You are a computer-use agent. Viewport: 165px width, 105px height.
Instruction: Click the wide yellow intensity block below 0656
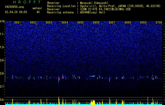93,102
